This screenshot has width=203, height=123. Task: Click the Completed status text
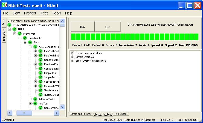pyautogui.click(x=8, y=120)
